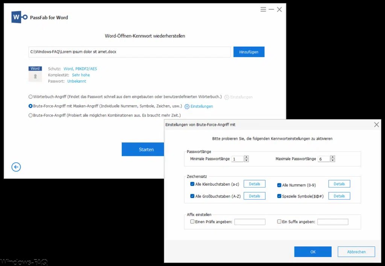Click the PassFab for Word logo
This screenshot has width=385, height=266.
(20, 17)
